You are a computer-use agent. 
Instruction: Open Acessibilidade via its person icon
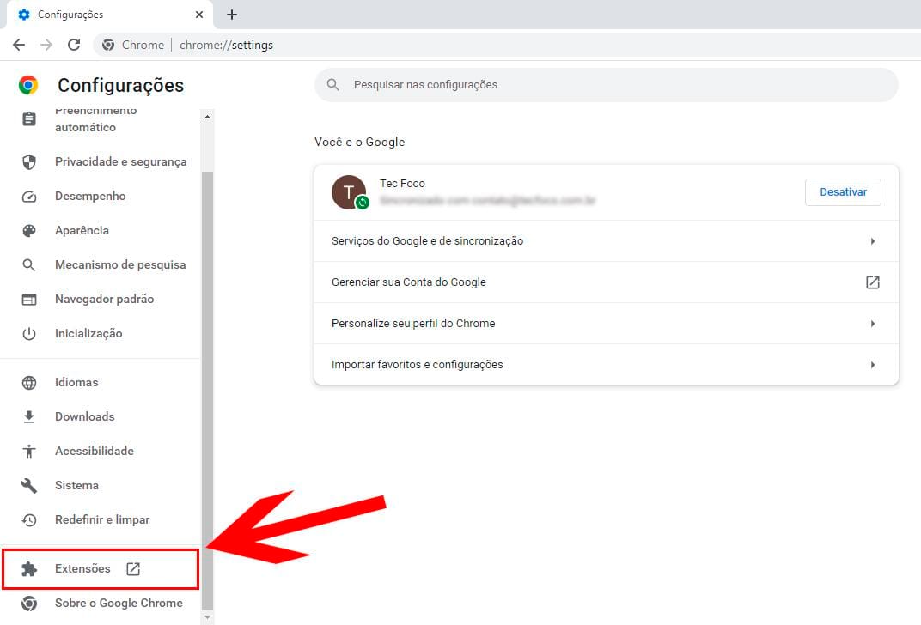(29, 451)
